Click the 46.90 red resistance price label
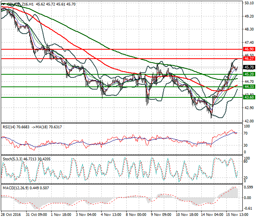258x219 pixels. click(249, 49)
